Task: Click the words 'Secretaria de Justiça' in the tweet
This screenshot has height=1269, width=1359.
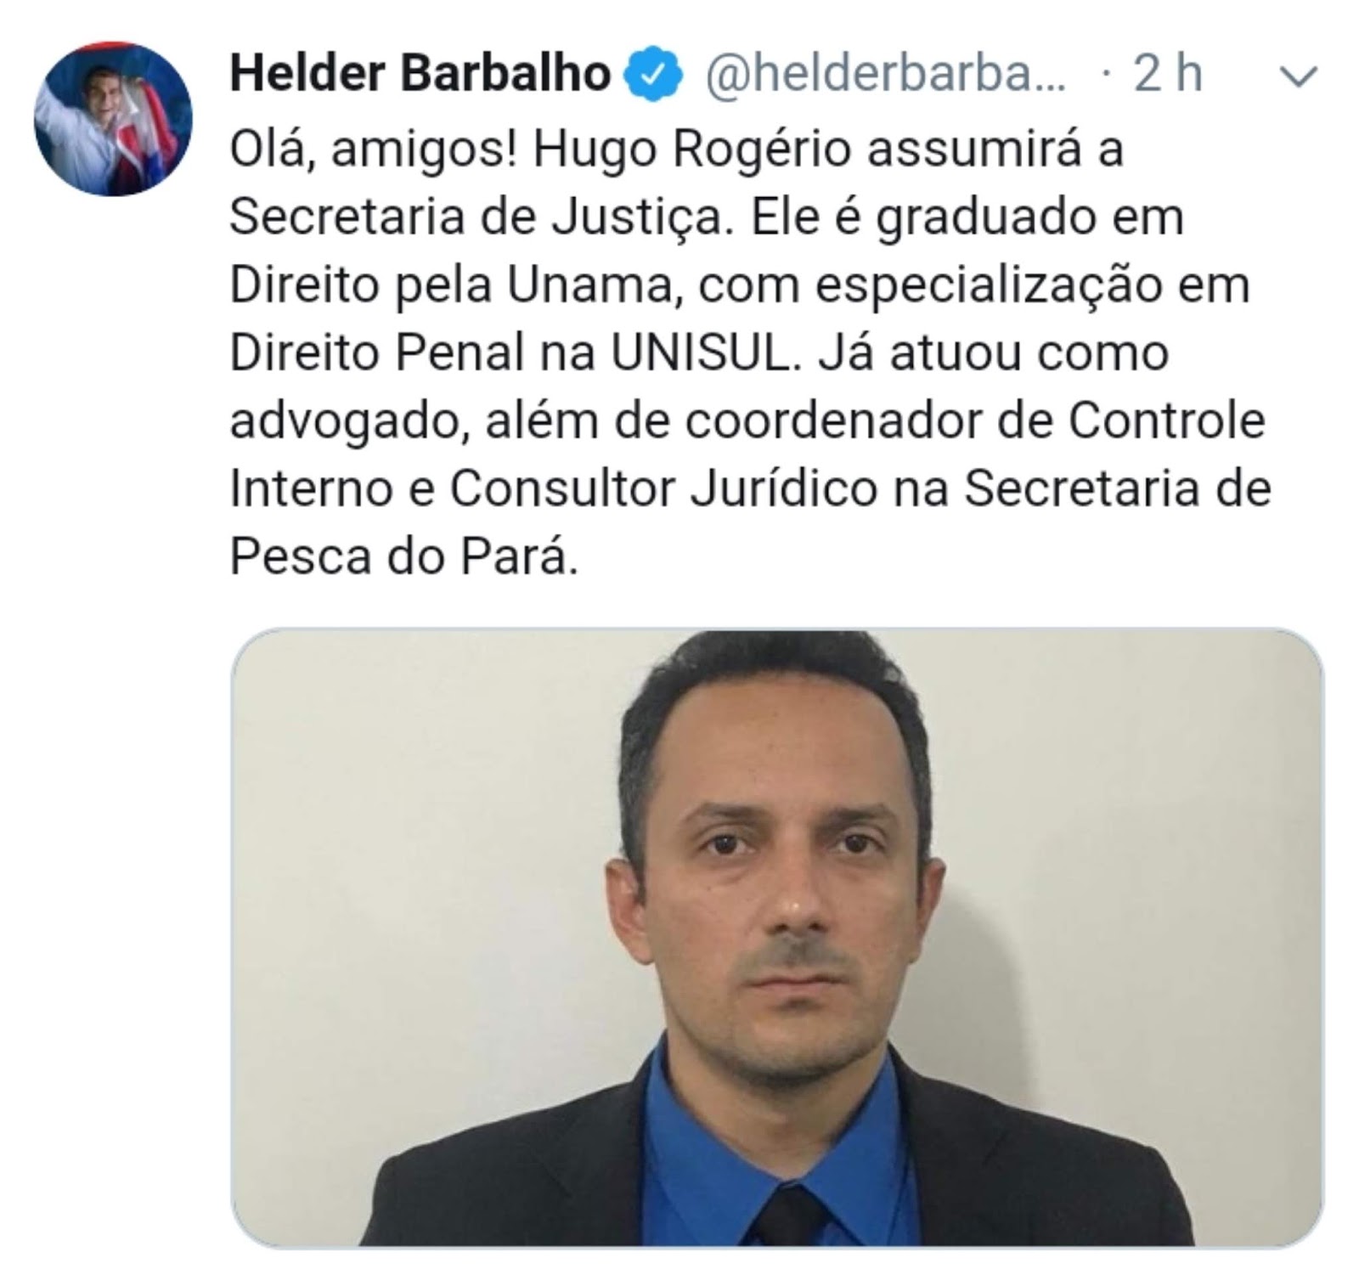Action: click(x=480, y=217)
